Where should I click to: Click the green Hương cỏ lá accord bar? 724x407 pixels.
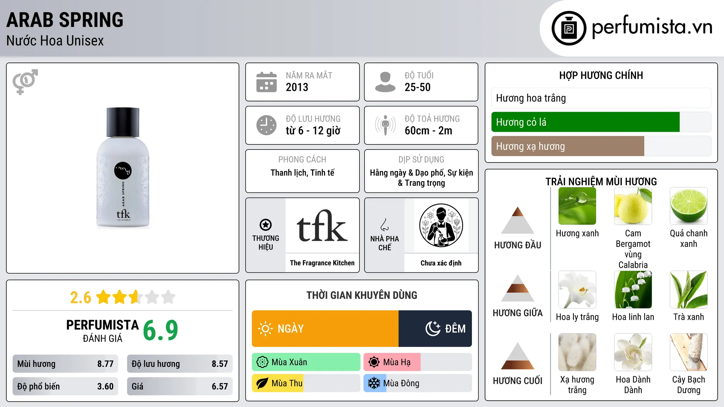pos(585,122)
